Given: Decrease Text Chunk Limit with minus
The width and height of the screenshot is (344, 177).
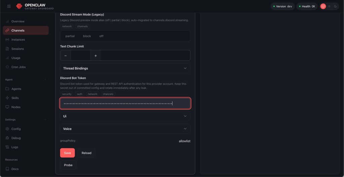Looking at the screenshot, I should [66, 56].
